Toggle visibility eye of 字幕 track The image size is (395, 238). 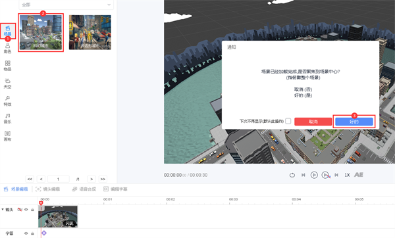point(26,233)
